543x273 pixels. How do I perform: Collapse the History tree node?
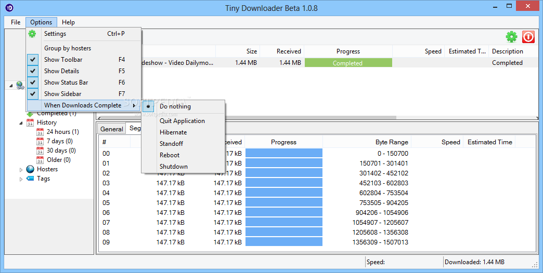21,122
